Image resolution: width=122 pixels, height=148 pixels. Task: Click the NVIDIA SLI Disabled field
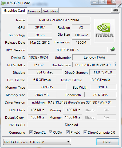(x=72, y=125)
